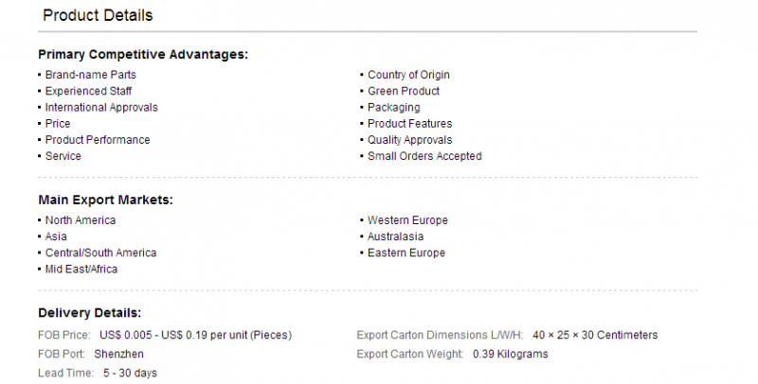Screen dimensions: 758x384
Task: Open the Country of Origin item
Action: click(408, 75)
